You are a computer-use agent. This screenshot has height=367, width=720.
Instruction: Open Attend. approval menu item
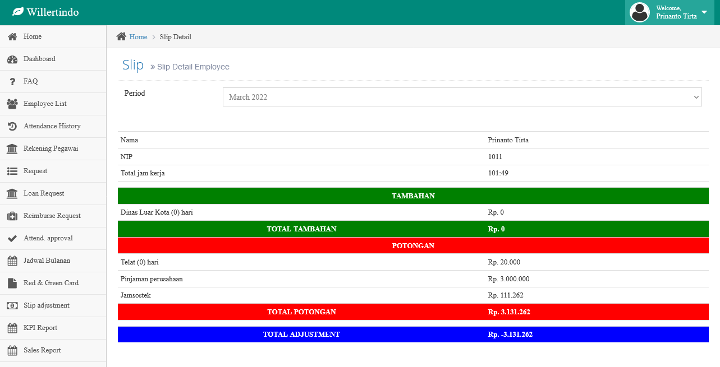(x=53, y=238)
